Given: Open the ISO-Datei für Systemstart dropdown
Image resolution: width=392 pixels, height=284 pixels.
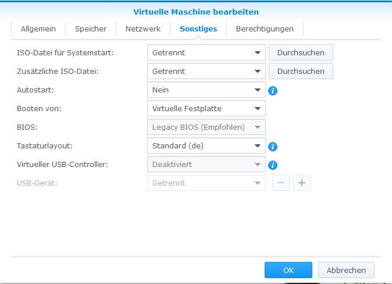Looking at the screenshot, I should tap(206, 53).
